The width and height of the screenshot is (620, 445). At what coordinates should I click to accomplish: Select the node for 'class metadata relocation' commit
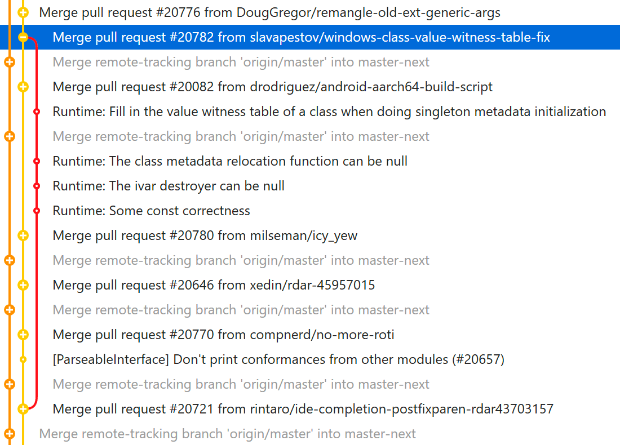37,161
